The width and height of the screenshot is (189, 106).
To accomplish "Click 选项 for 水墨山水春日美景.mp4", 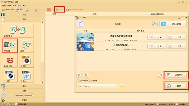I will [176, 37].
